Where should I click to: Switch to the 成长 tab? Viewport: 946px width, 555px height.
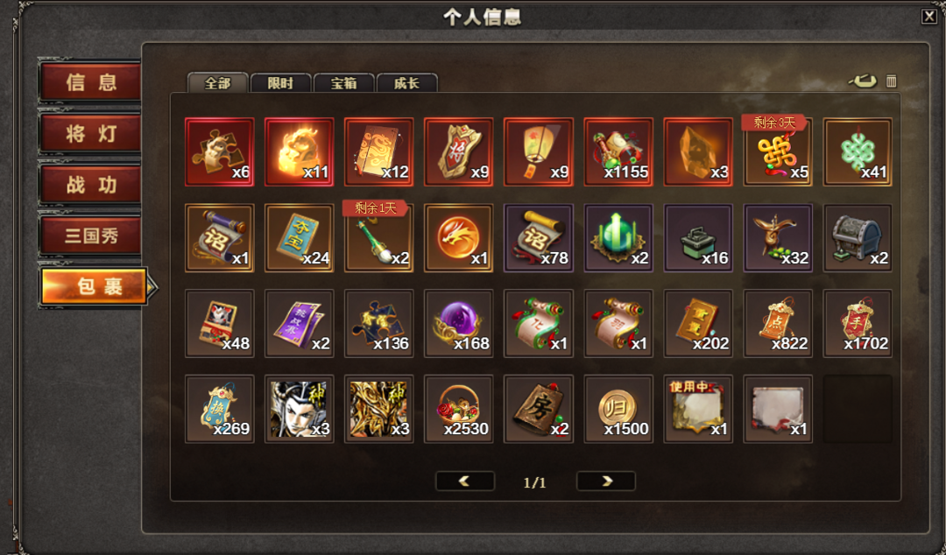tap(406, 83)
